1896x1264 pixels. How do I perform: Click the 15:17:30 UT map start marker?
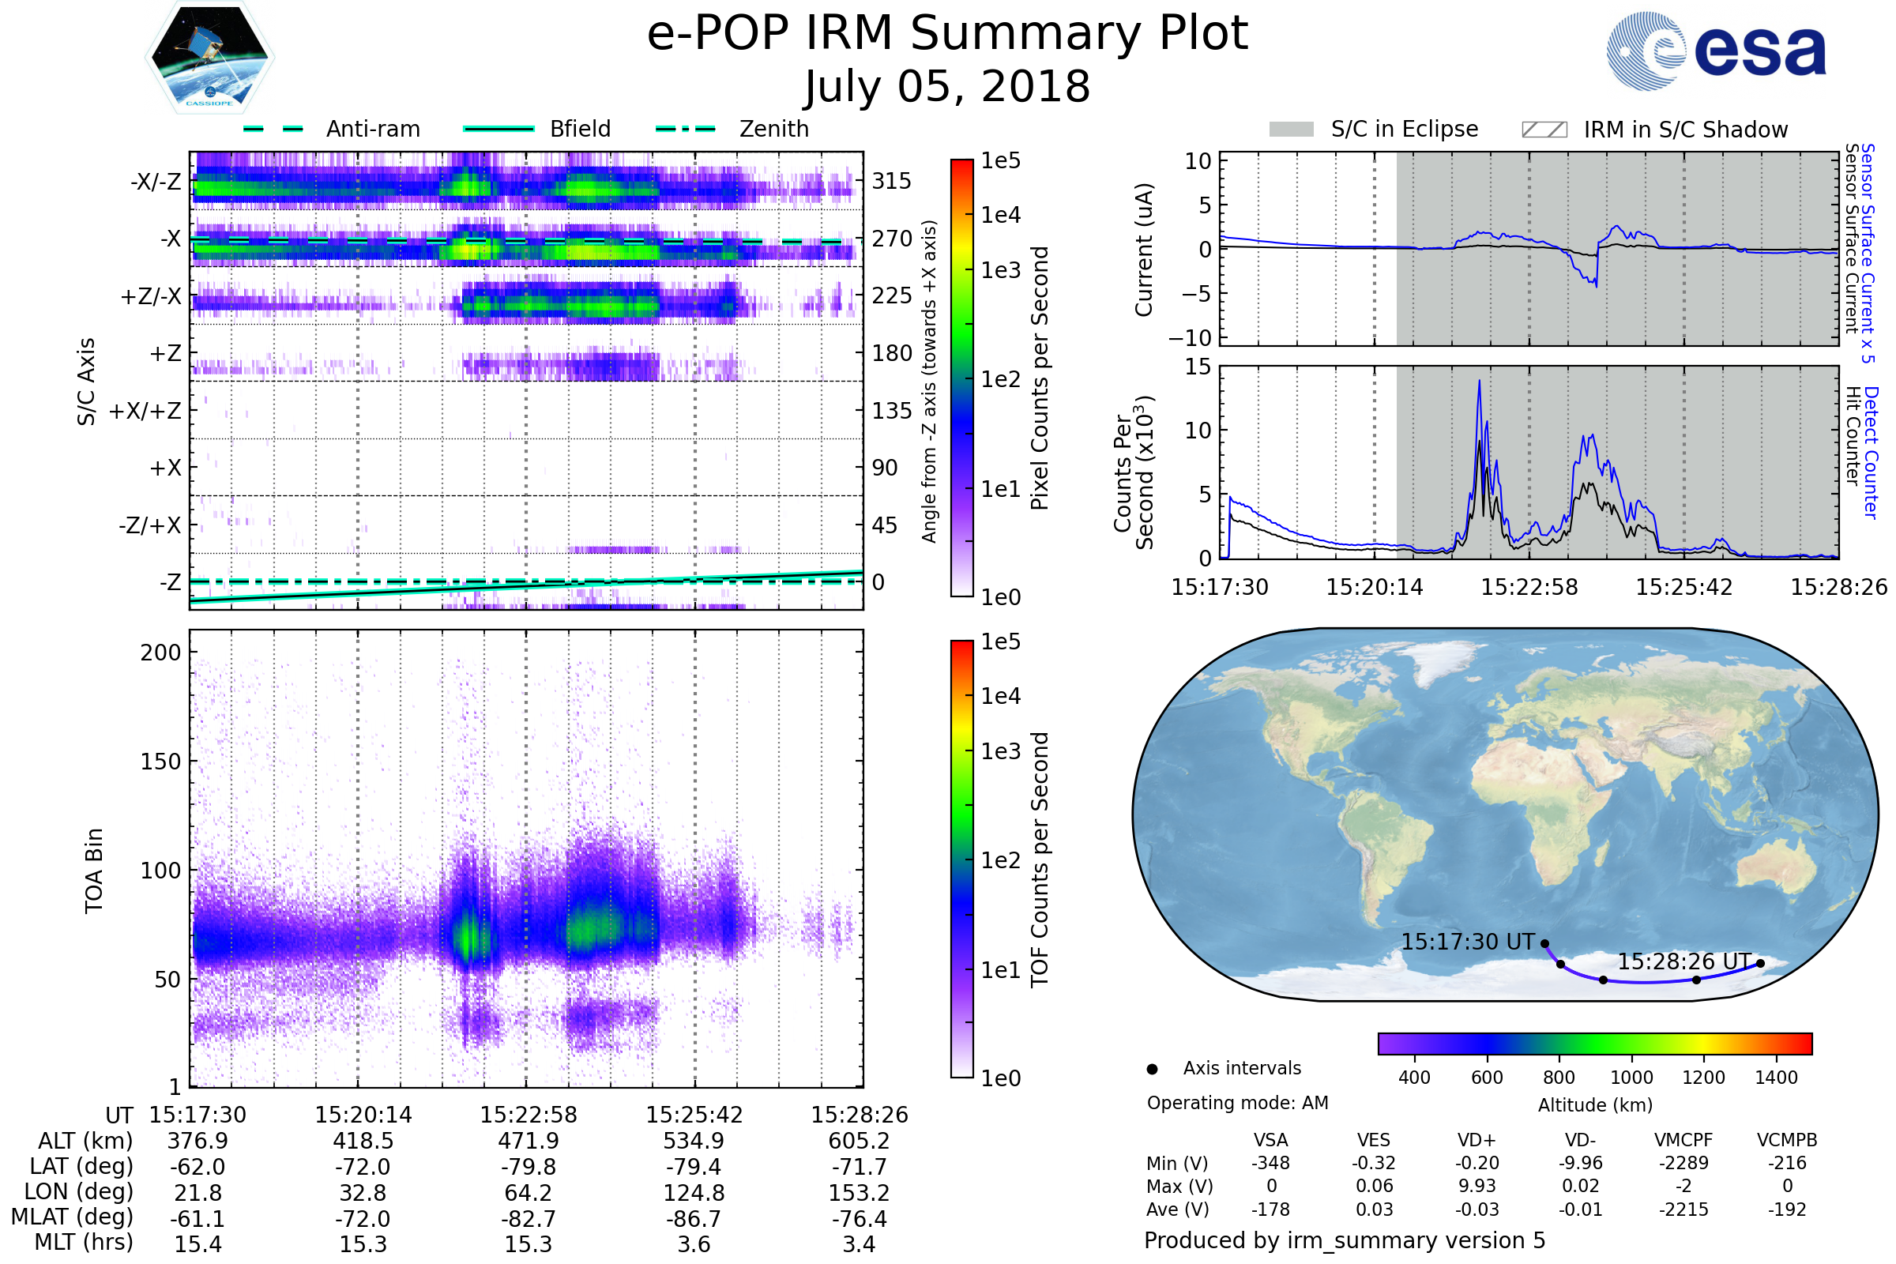pos(1544,943)
